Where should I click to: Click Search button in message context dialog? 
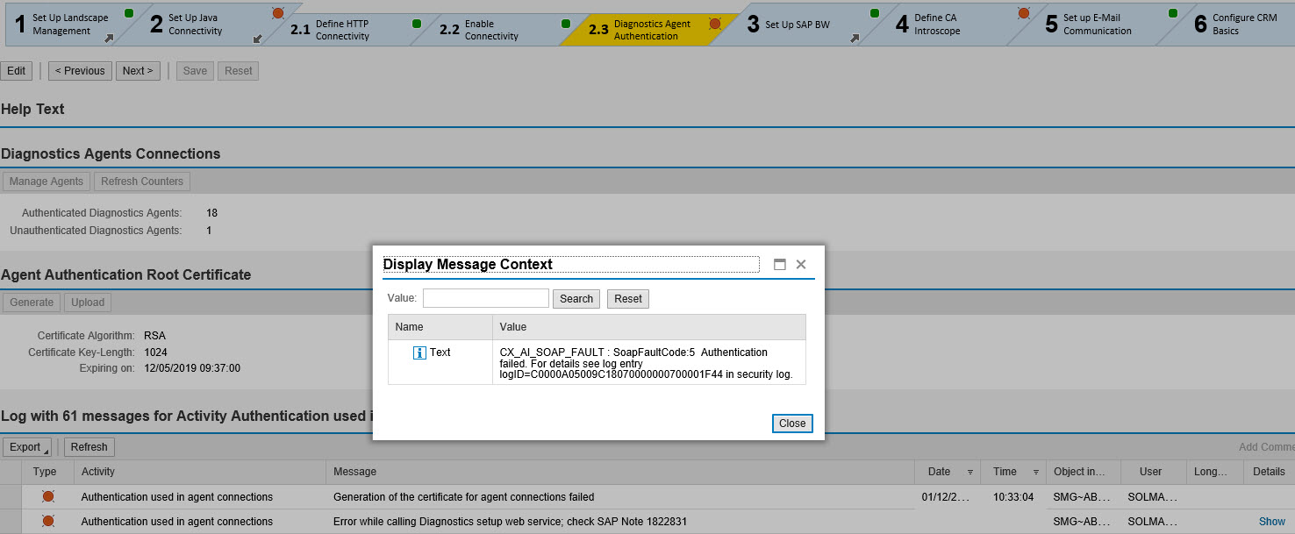click(x=576, y=299)
